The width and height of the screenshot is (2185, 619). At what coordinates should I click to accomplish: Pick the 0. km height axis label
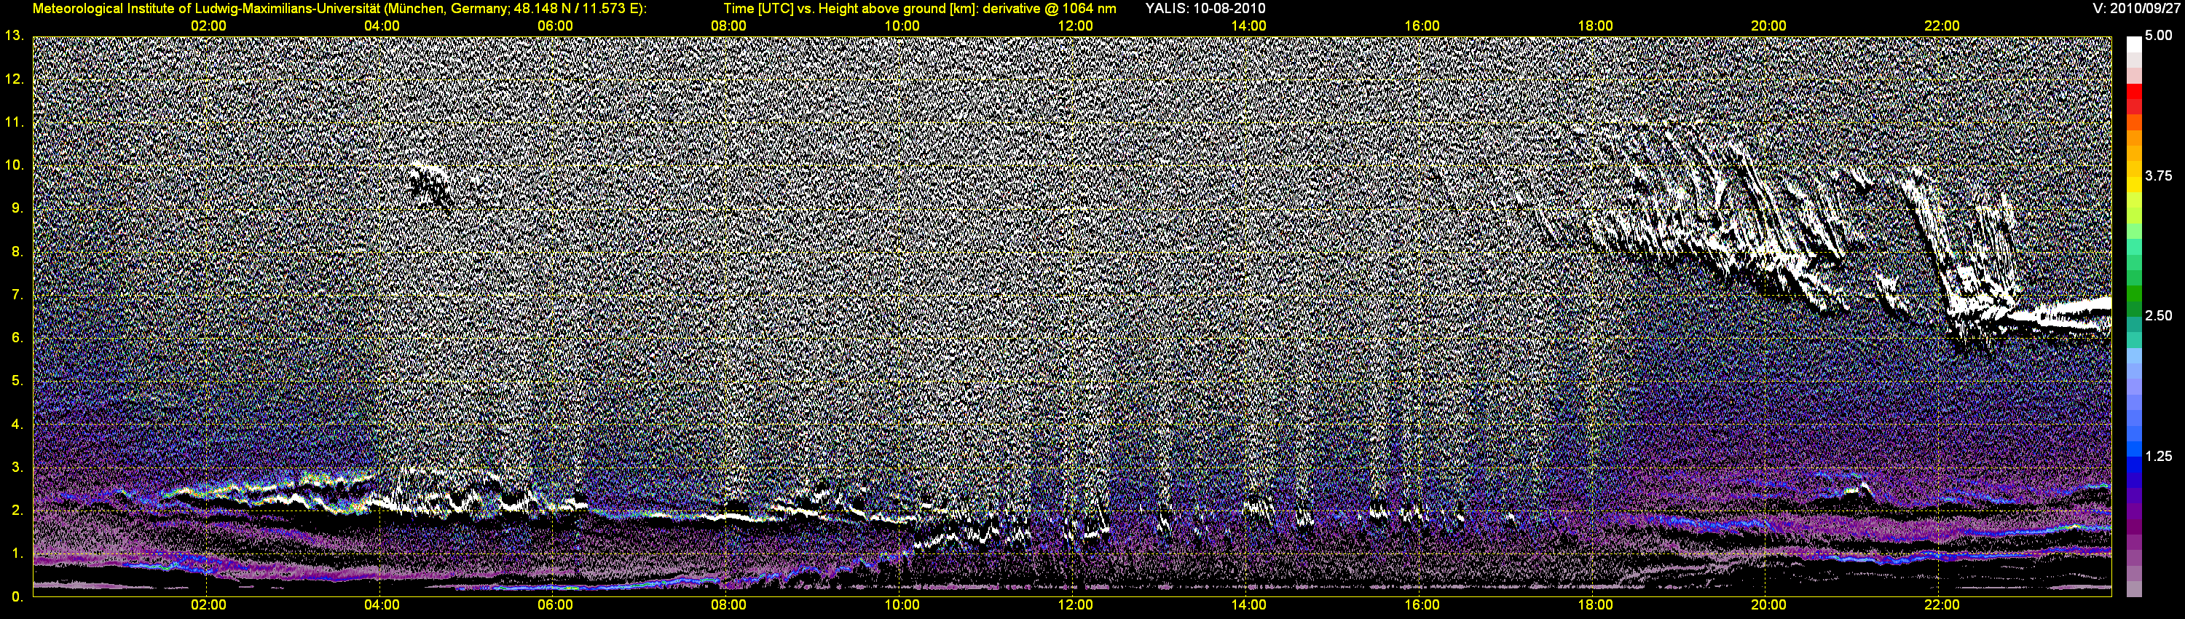17,596
